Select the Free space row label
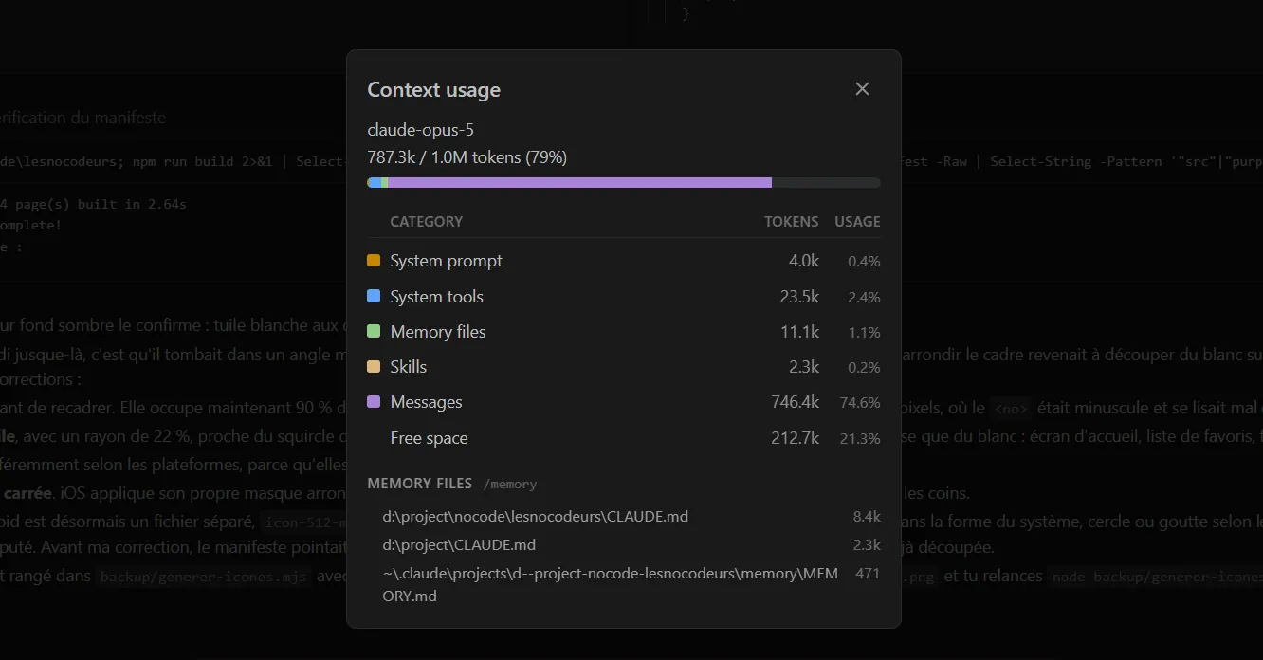Image resolution: width=1263 pixels, height=660 pixels. pos(429,438)
